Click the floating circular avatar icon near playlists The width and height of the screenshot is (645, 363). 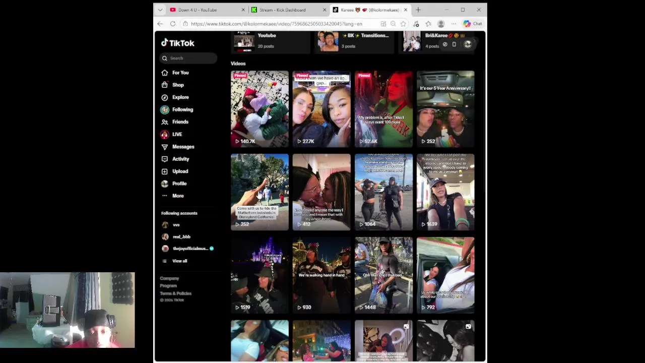click(468, 44)
